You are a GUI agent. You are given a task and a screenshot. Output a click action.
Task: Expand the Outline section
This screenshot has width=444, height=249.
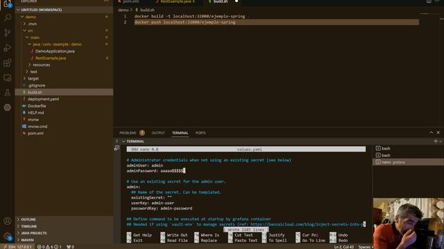64,219
